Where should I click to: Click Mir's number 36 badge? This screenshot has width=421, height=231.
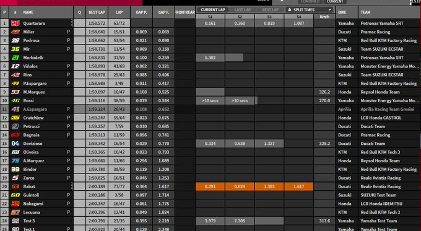(x=15, y=49)
